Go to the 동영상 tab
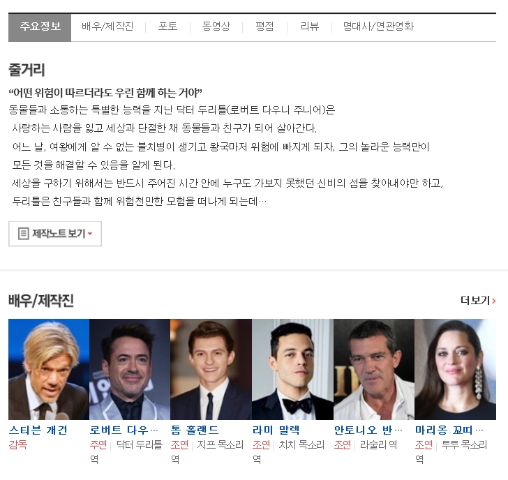 (216, 27)
